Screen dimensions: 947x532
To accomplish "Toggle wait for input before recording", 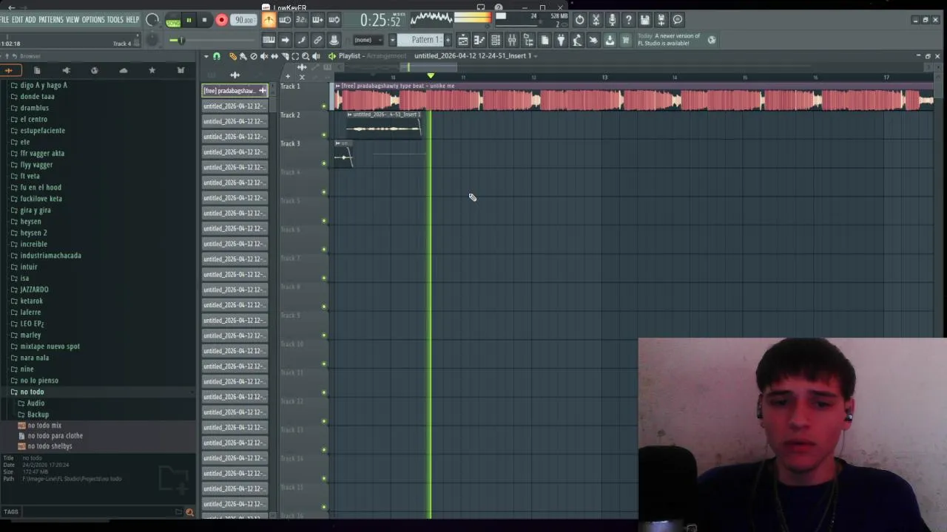I will (285, 21).
